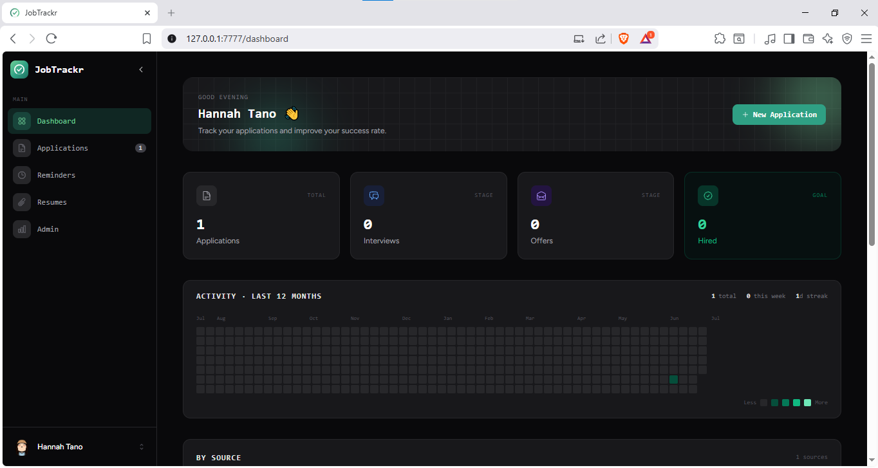Open Leo AI sparkle icon
Image resolution: width=878 pixels, height=468 pixels.
pos(828,39)
